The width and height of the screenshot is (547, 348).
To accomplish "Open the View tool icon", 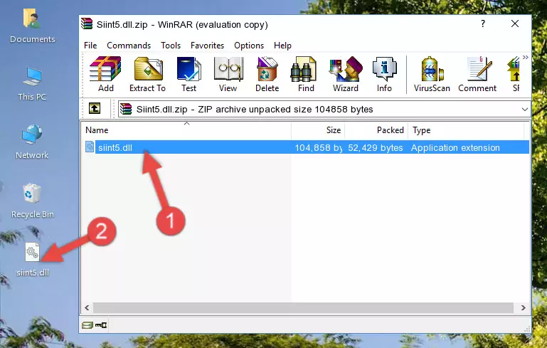I will (x=228, y=74).
